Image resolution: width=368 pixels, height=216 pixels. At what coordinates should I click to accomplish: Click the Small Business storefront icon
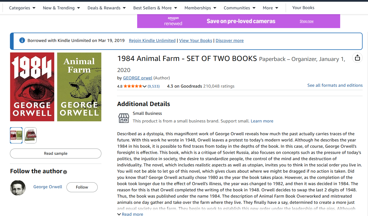(124, 118)
